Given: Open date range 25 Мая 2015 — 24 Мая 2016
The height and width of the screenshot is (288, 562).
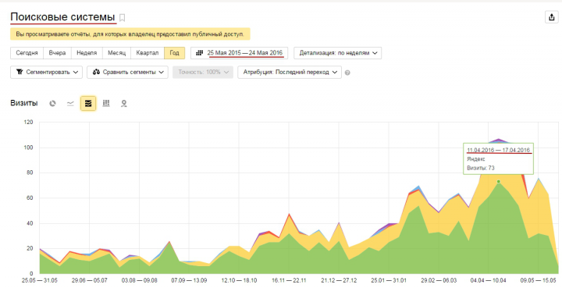Looking at the screenshot, I should (240, 53).
